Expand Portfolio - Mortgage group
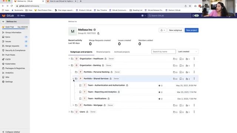237x133 pixels. (73, 105)
